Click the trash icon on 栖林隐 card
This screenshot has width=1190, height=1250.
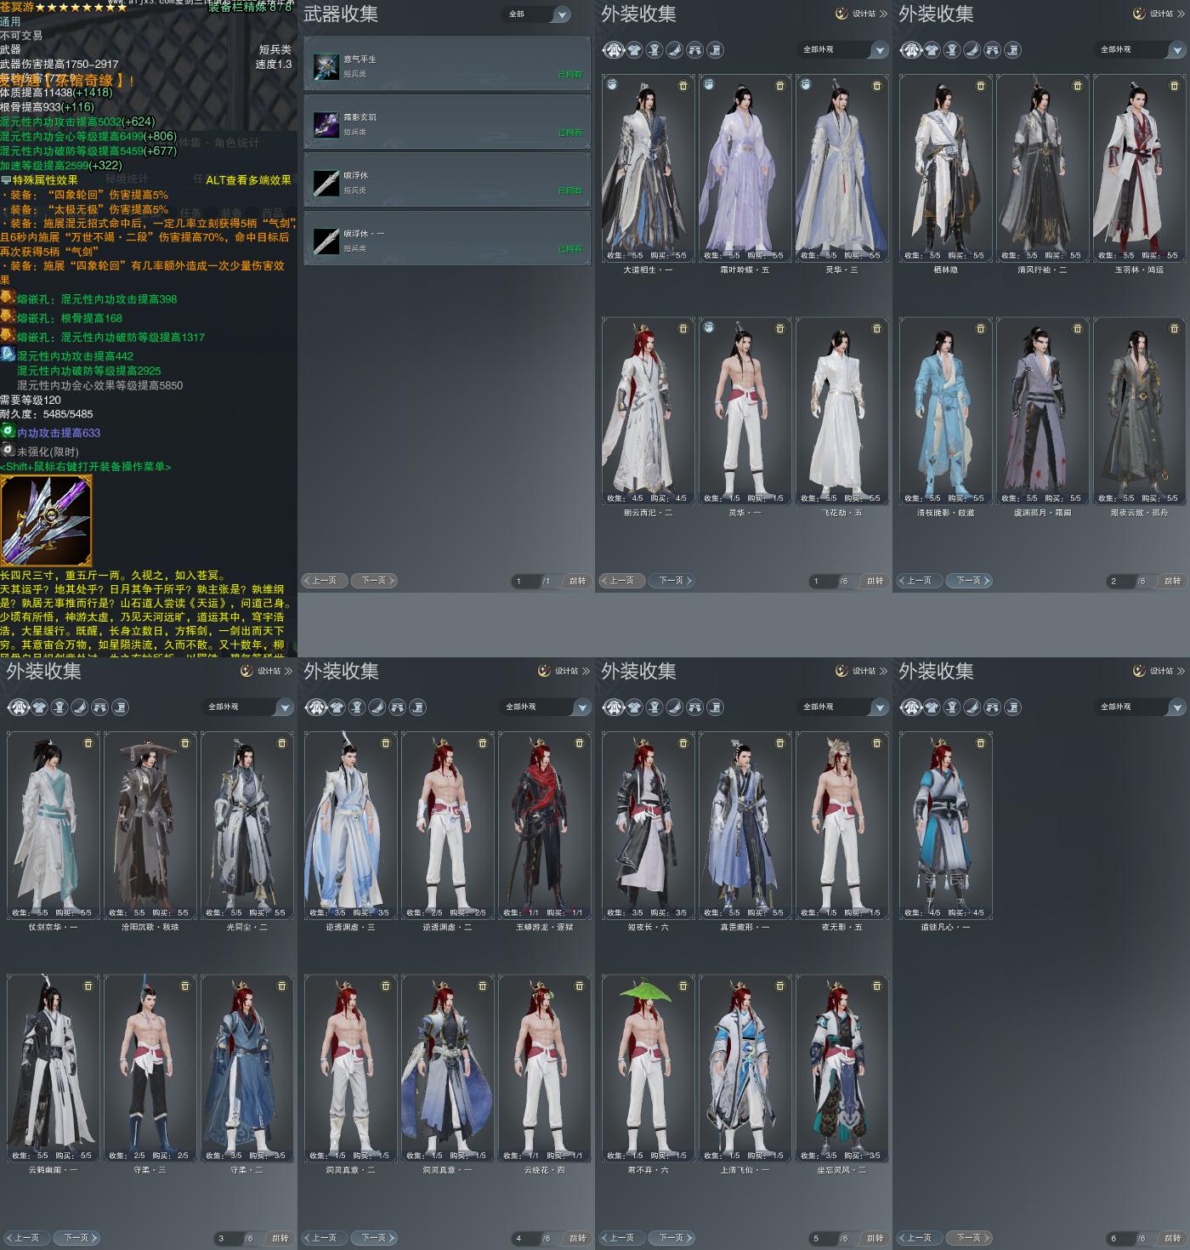coord(981,86)
